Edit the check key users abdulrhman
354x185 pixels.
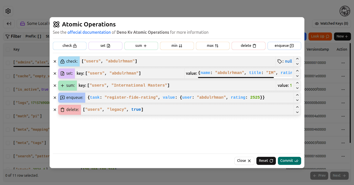coord(178,61)
